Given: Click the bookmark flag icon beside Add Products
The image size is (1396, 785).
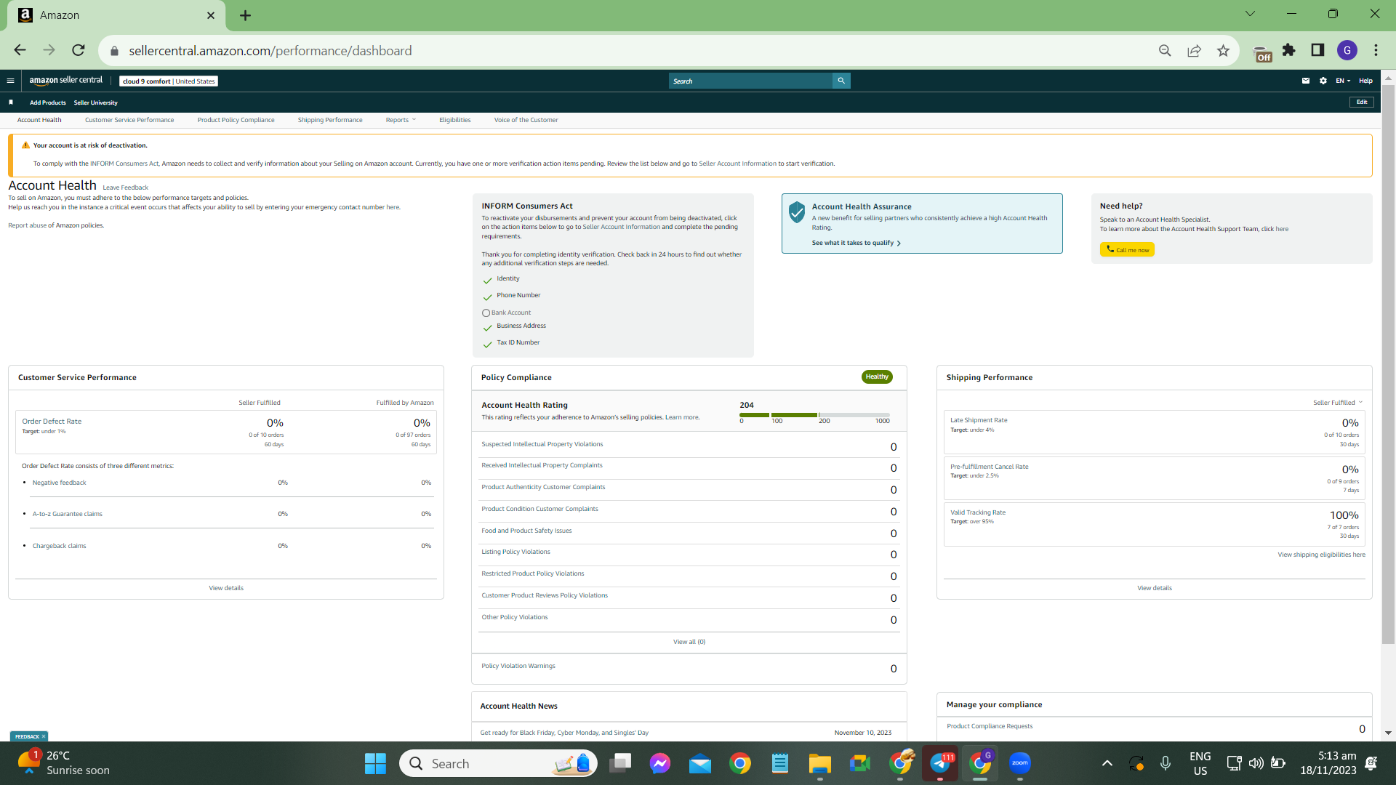Looking at the screenshot, I should (x=11, y=102).
